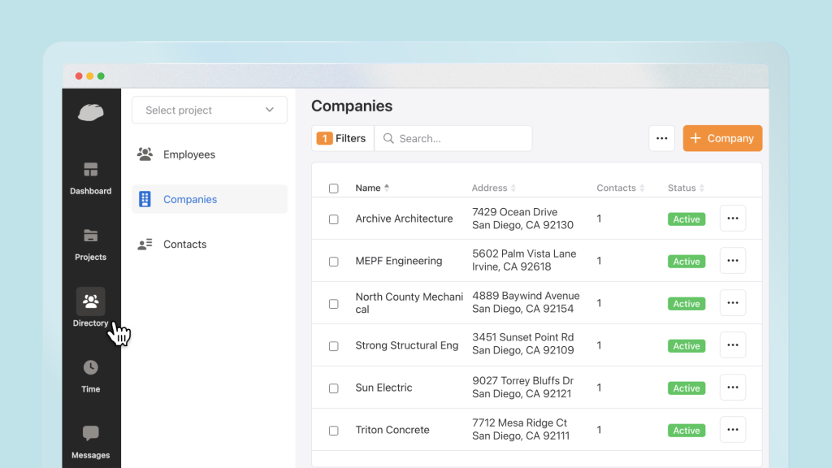
Task: Open actions menu for Archive Architecture
Action: click(733, 219)
